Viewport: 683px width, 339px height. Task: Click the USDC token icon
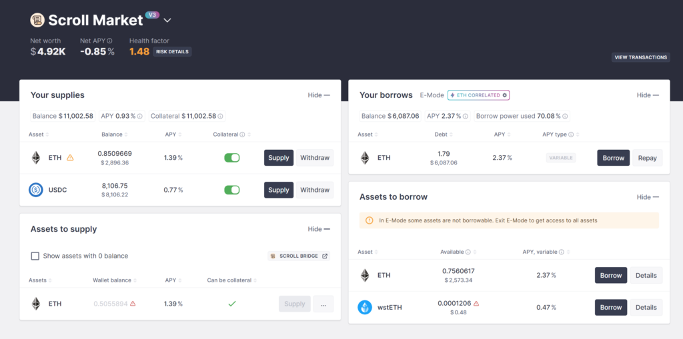(36, 190)
